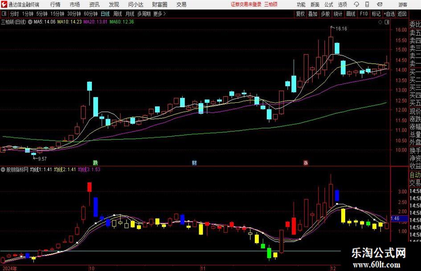Click the MA20: 13.81 label
421x271 pixels.
(95, 22)
